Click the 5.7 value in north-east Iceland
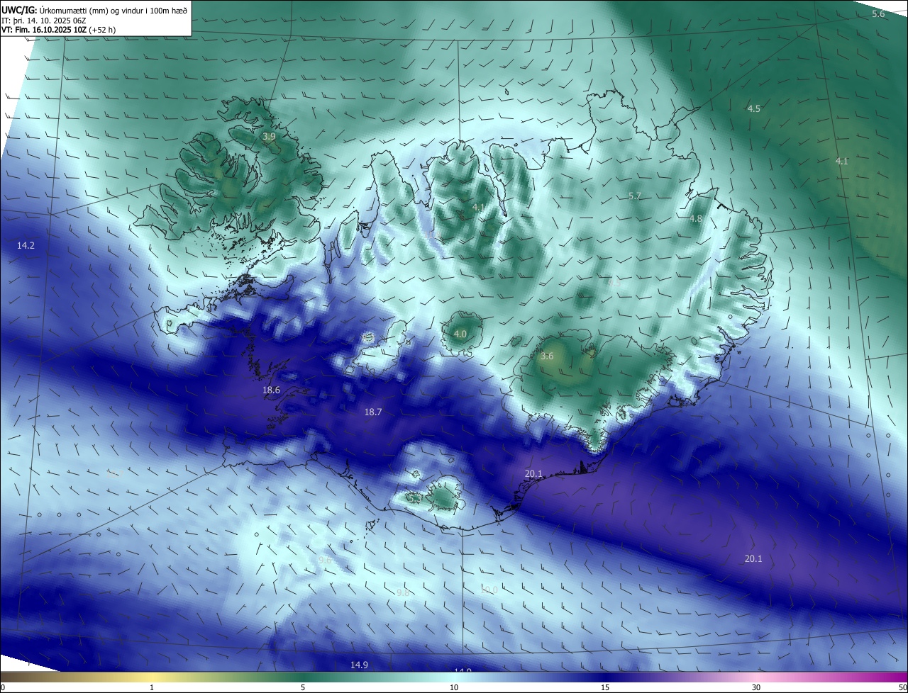The image size is (908, 693). pos(635,196)
